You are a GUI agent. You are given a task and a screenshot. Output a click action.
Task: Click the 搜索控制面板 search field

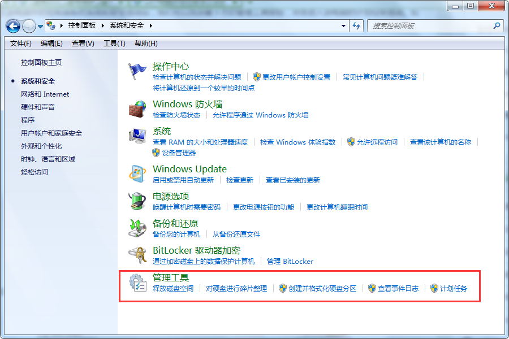pos(431,26)
